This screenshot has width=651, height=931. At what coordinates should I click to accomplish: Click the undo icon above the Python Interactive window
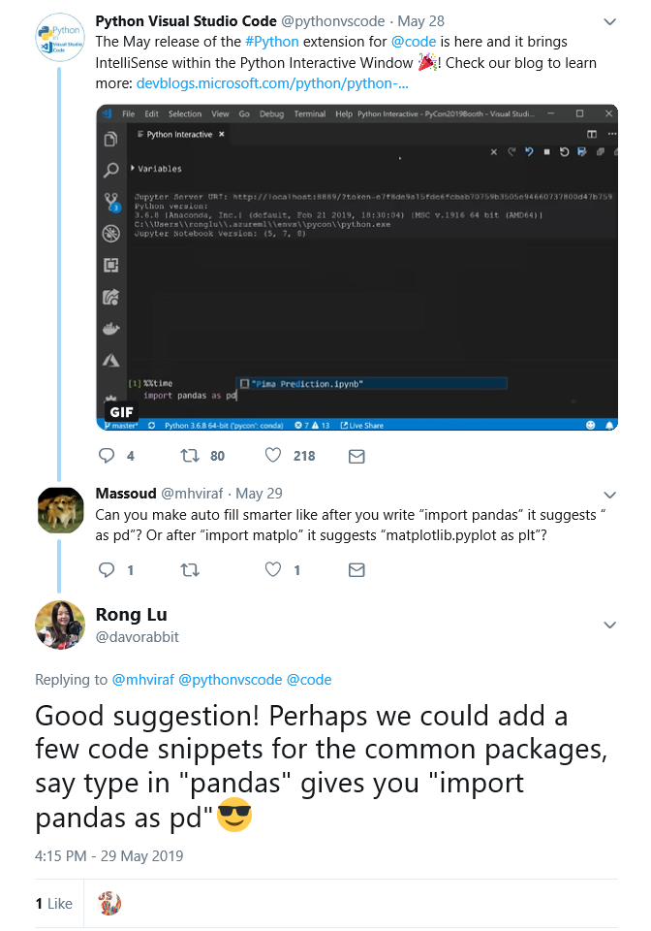(x=528, y=151)
